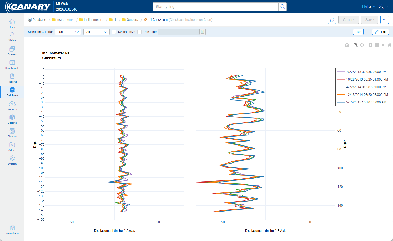Open the Status bell in the sidebar
Screen dimensions: 393x241
point(12,37)
